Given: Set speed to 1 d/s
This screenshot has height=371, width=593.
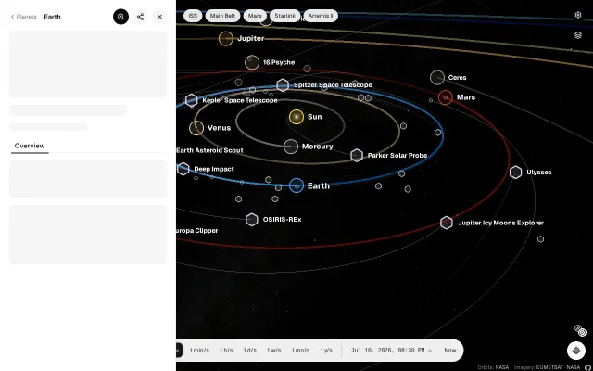Looking at the screenshot, I should (249, 351).
